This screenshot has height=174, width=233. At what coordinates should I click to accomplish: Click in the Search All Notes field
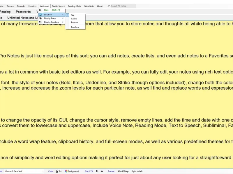point(123,6)
